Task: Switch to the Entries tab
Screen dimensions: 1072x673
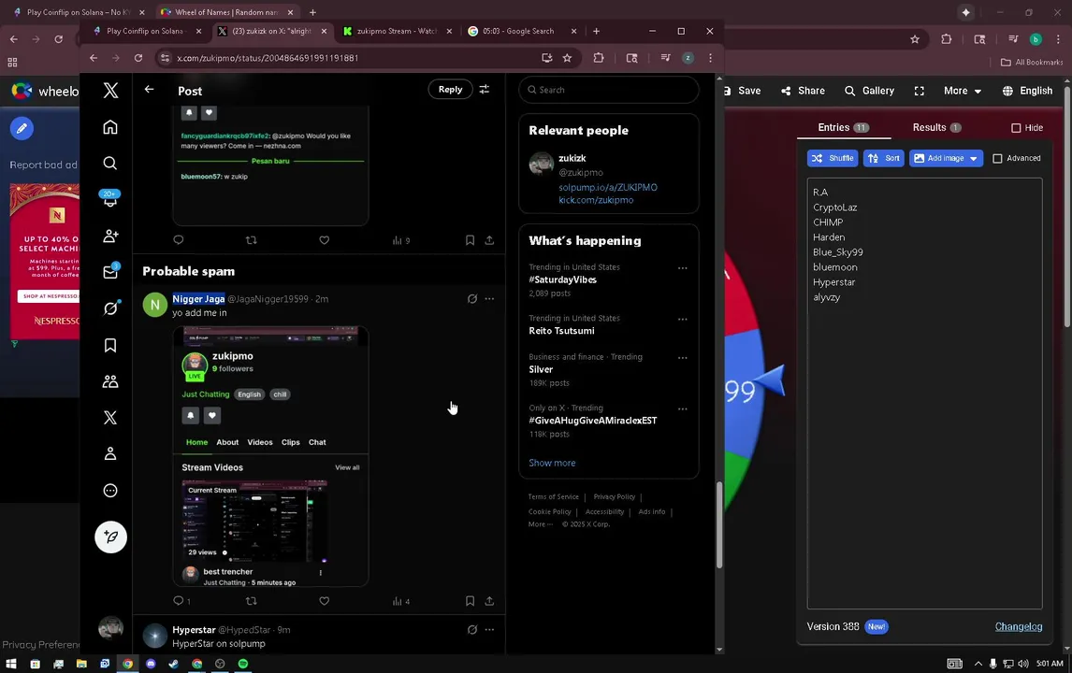Action: pos(843,128)
